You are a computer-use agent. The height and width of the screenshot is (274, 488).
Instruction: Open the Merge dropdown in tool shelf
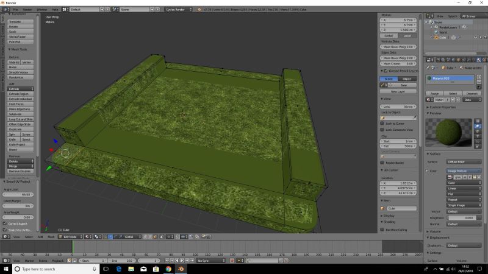[x=21, y=166]
